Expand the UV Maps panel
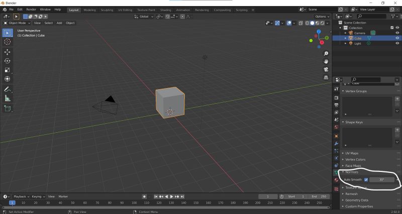The height and width of the screenshot is (214, 402). pos(352,153)
